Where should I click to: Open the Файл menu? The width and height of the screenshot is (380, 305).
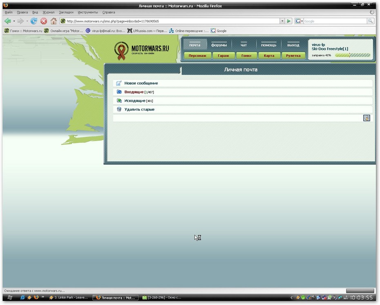pyautogui.click(x=9, y=12)
